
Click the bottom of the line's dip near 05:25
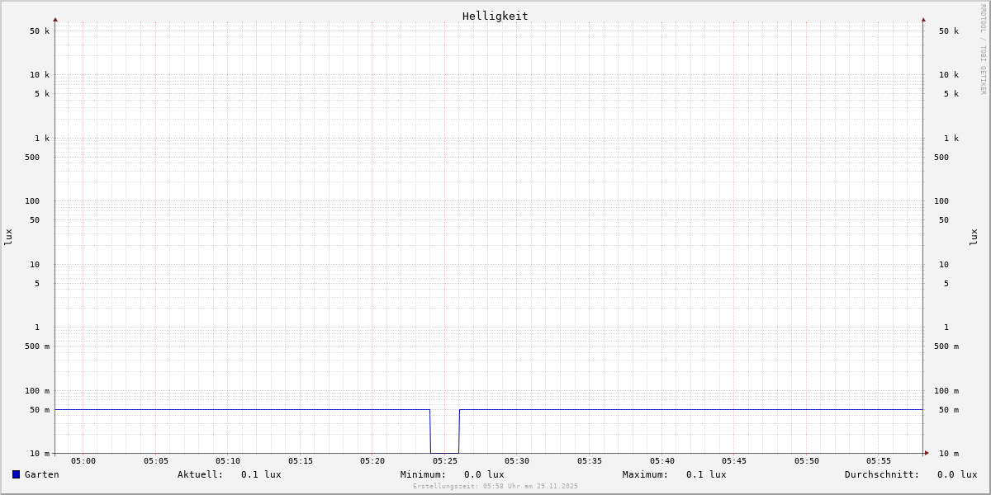point(444,452)
